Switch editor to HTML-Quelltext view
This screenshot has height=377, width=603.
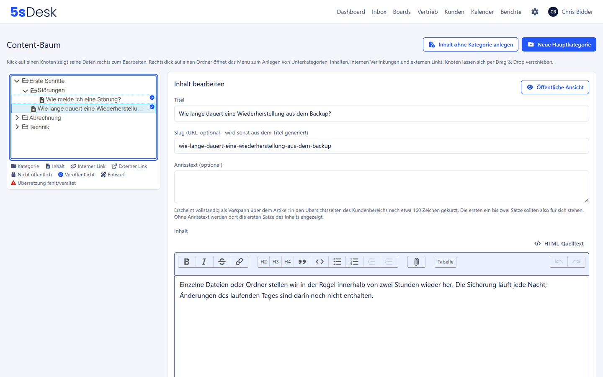[559, 243]
